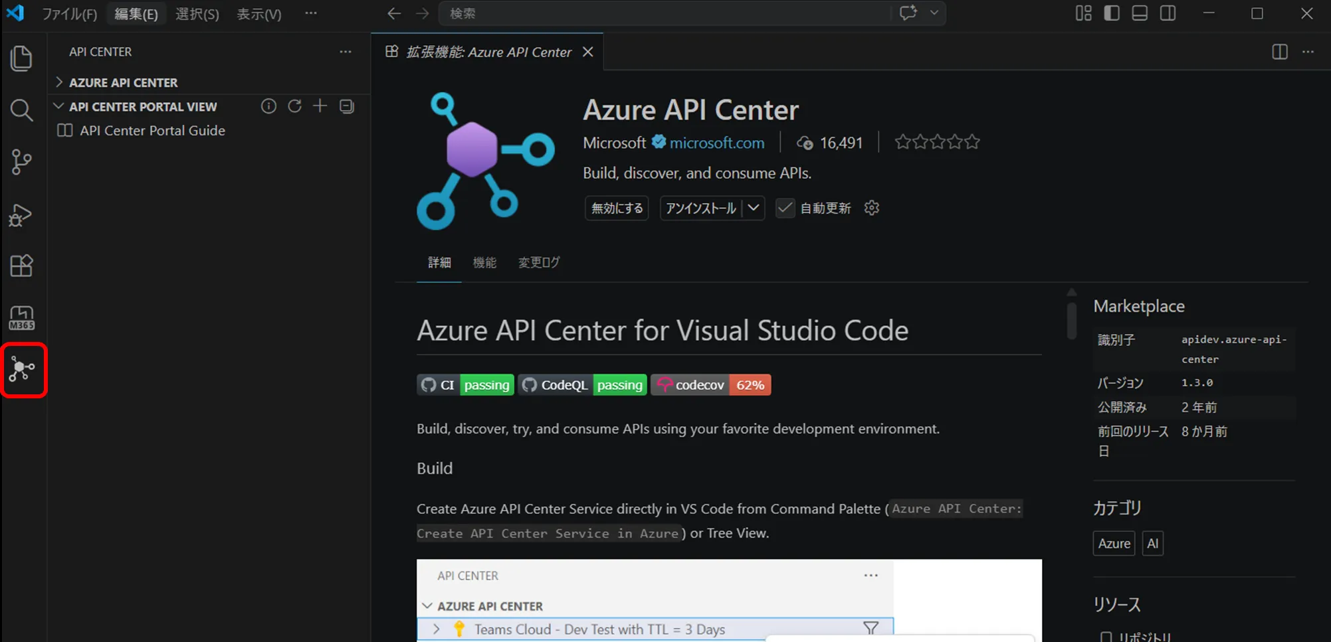The width and height of the screenshot is (1331, 642).
Task: Open the M365 toolkit icon
Action: 21,318
